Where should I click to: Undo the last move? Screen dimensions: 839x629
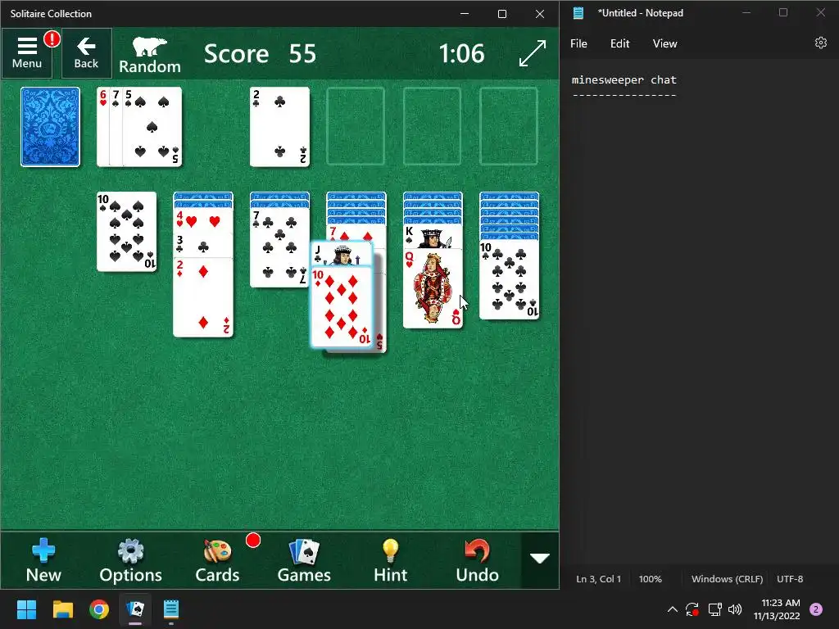point(478,560)
